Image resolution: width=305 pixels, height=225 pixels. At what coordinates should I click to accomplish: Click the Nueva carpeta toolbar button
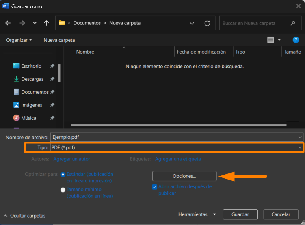point(59,40)
